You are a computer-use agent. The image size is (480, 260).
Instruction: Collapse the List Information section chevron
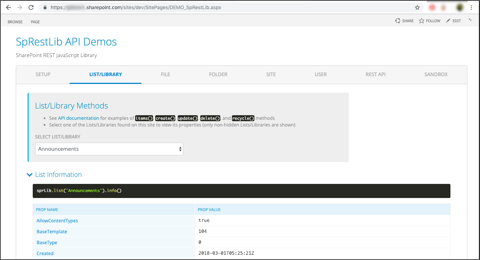[30, 175]
